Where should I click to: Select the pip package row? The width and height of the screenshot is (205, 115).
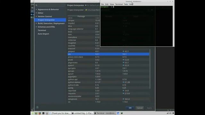tap(108, 54)
